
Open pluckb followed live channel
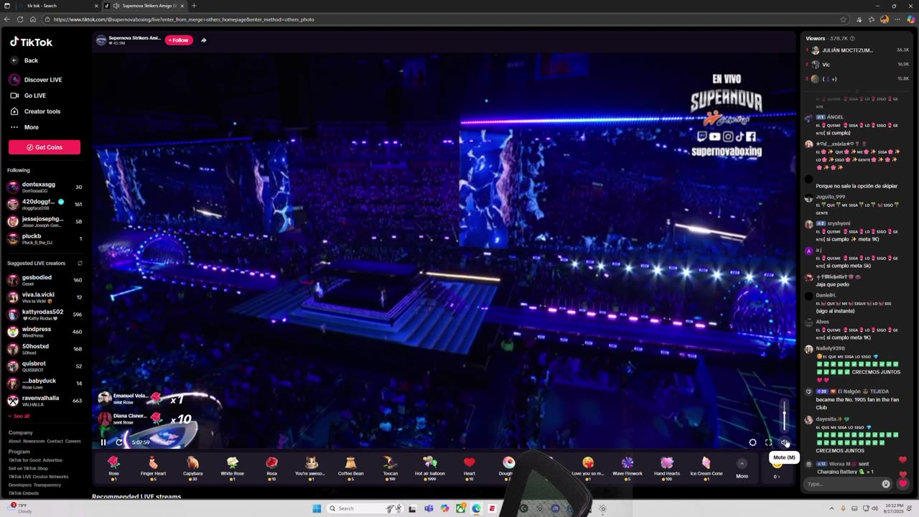45,239
